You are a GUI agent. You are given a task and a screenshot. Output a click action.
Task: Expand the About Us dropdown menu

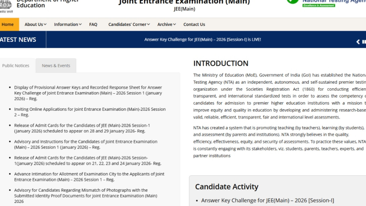point(35,24)
